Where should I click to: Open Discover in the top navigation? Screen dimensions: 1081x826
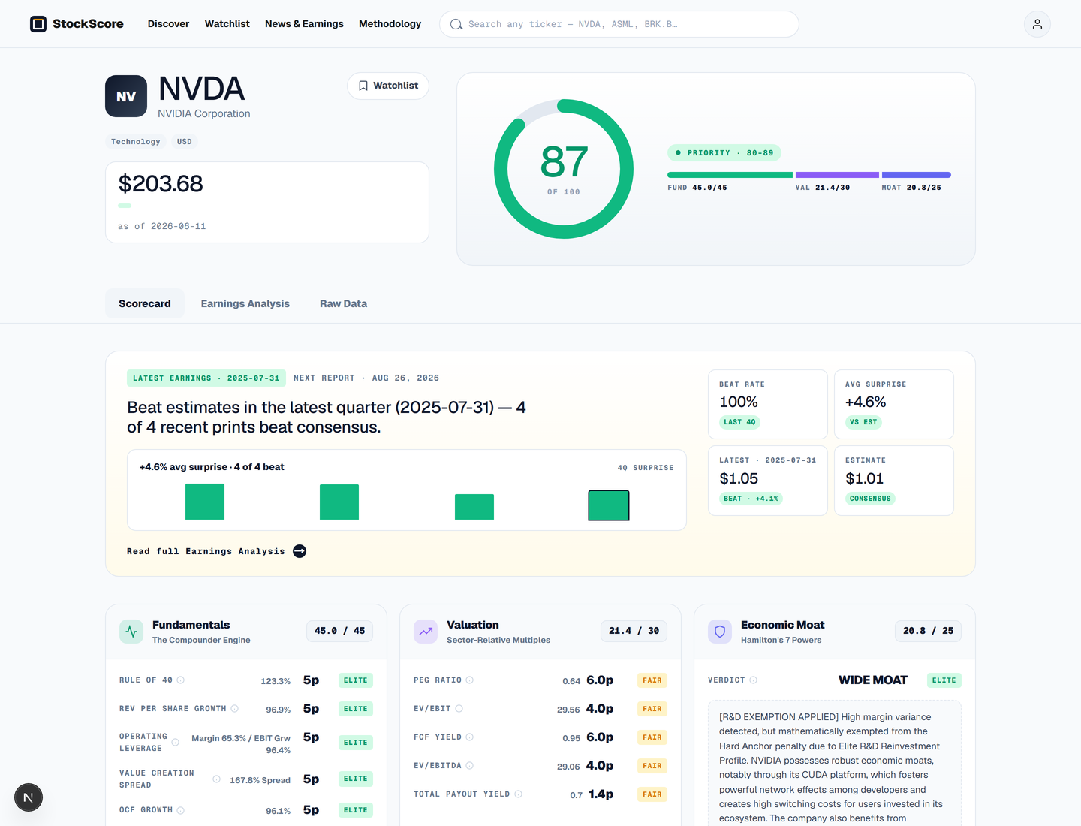point(168,24)
